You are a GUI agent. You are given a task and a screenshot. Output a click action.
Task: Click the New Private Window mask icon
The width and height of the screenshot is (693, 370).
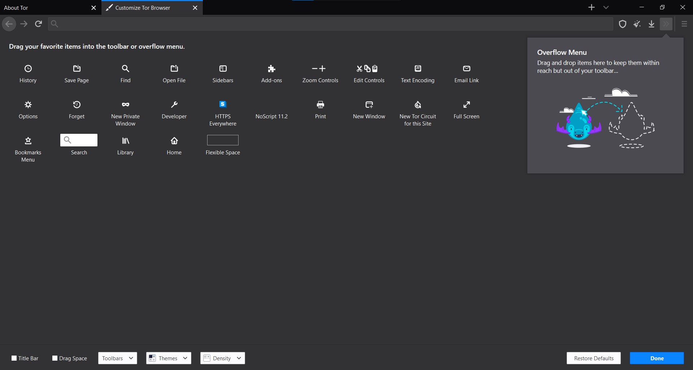[125, 105]
